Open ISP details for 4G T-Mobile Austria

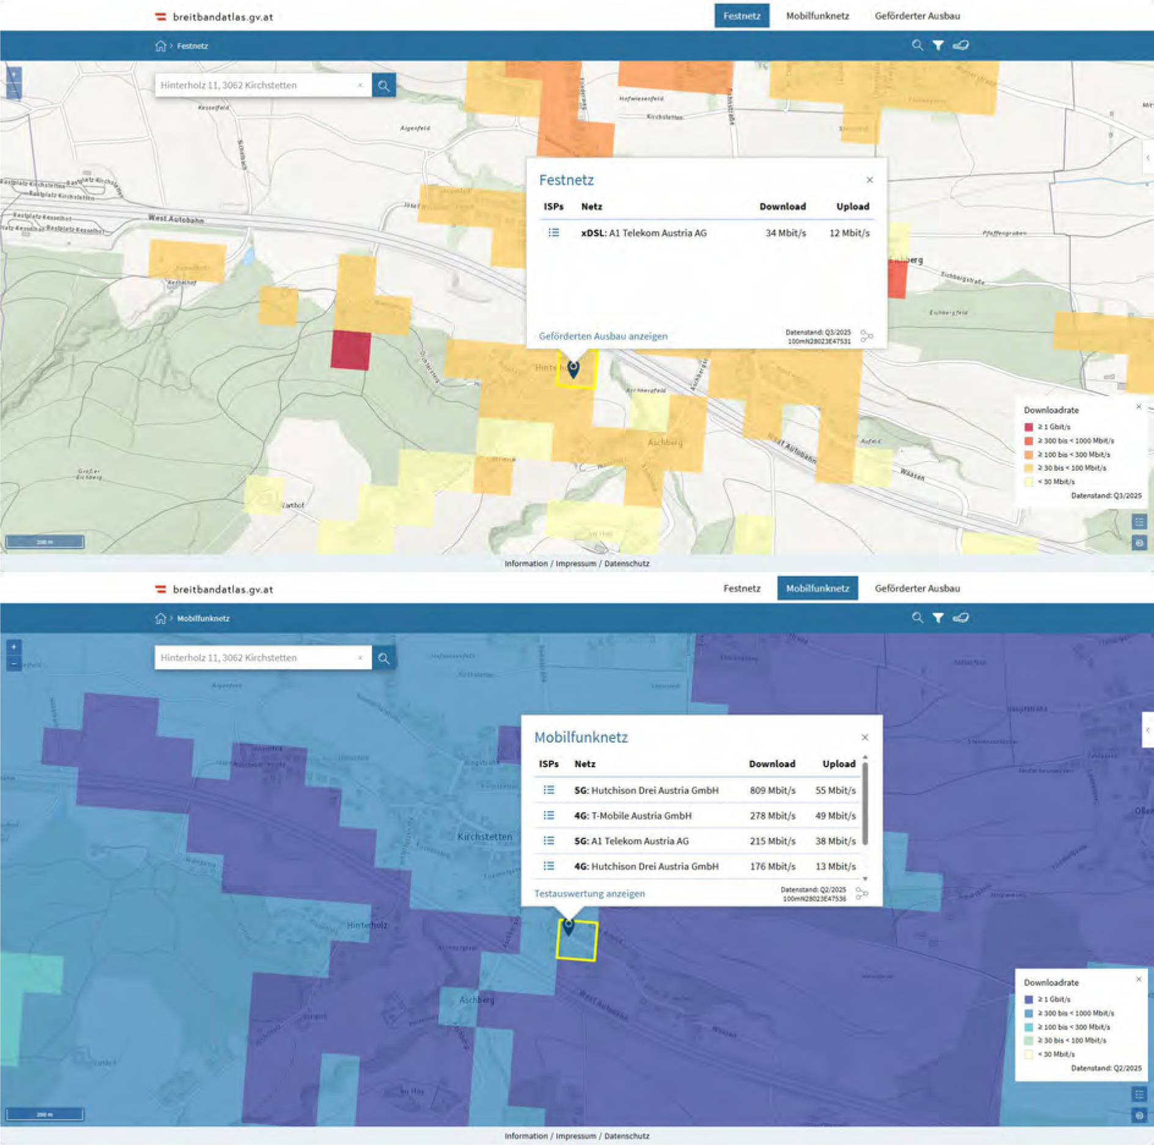(x=549, y=816)
